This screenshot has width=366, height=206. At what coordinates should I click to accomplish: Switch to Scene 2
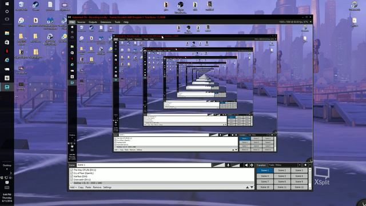click(282, 171)
